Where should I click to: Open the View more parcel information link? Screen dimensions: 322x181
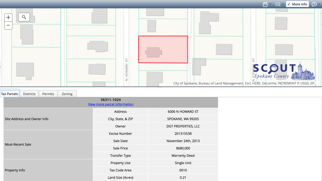[111, 104]
